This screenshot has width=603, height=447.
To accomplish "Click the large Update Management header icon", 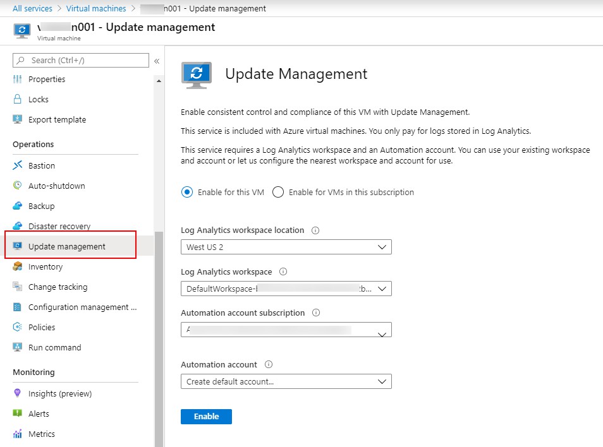I will click(197, 75).
